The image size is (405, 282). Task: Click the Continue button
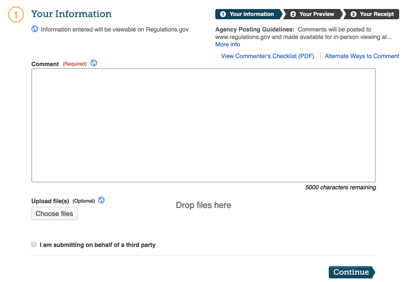click(x=351, y=272)
